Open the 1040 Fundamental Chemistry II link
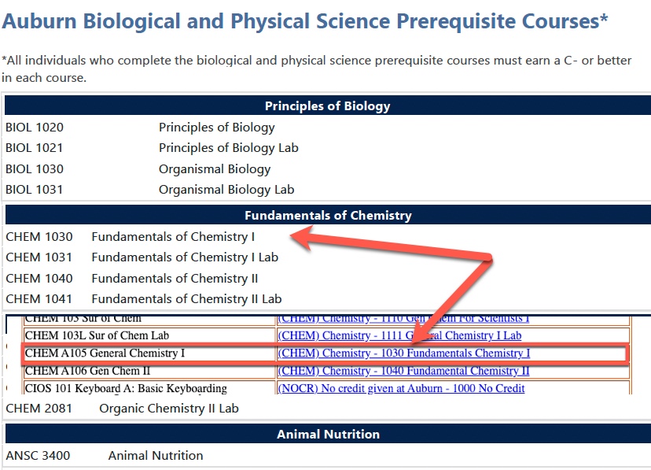 click(x=403, y=371)
